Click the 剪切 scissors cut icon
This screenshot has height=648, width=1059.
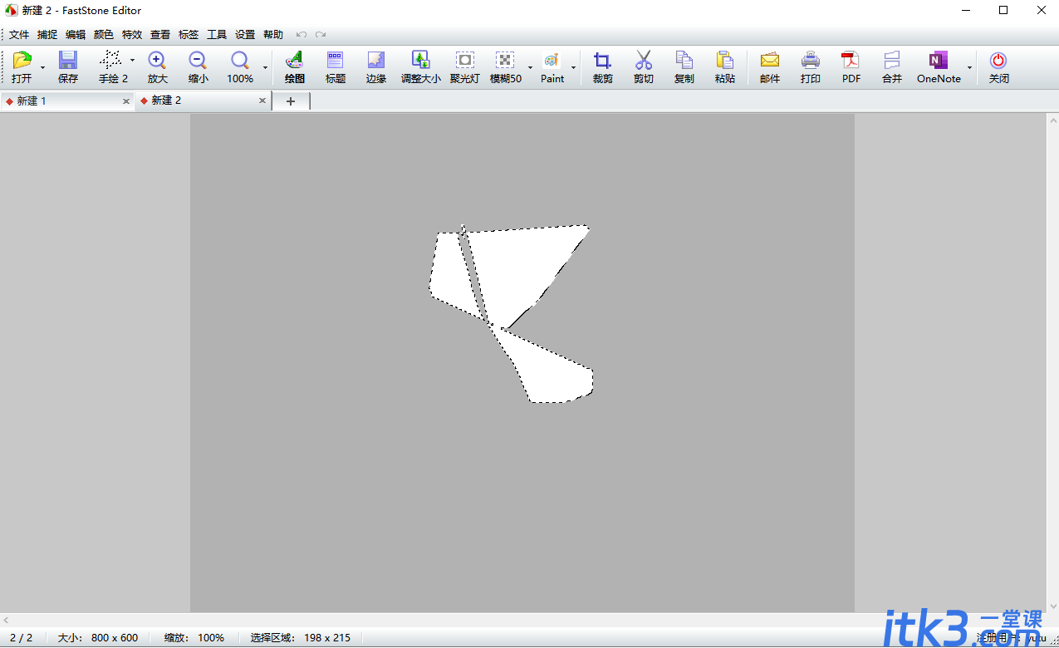tap(644, 61)
